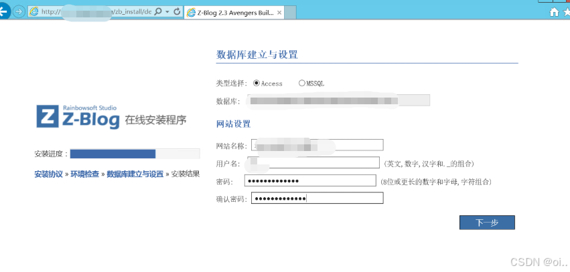Click the 用户名 input field
This screenshot has width=570, height=272.
tap(313, 162)
